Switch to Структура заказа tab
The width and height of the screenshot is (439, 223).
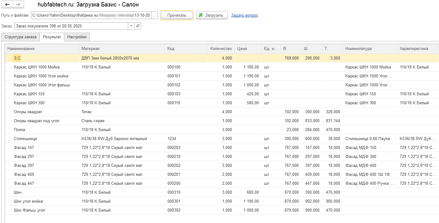(x=20, y=37)
